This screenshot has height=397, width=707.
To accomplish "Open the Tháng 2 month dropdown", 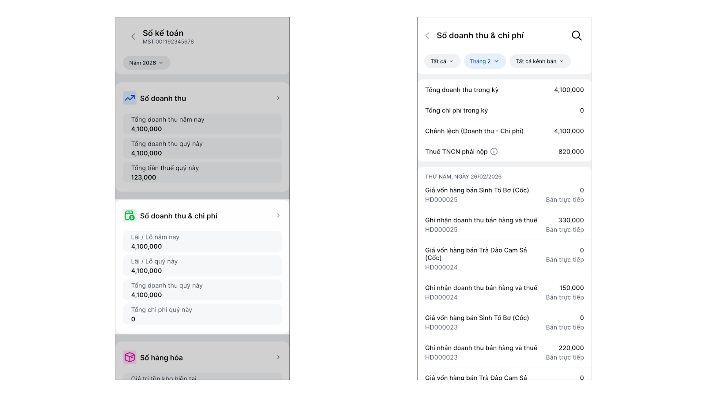I will tap(484, 61).
